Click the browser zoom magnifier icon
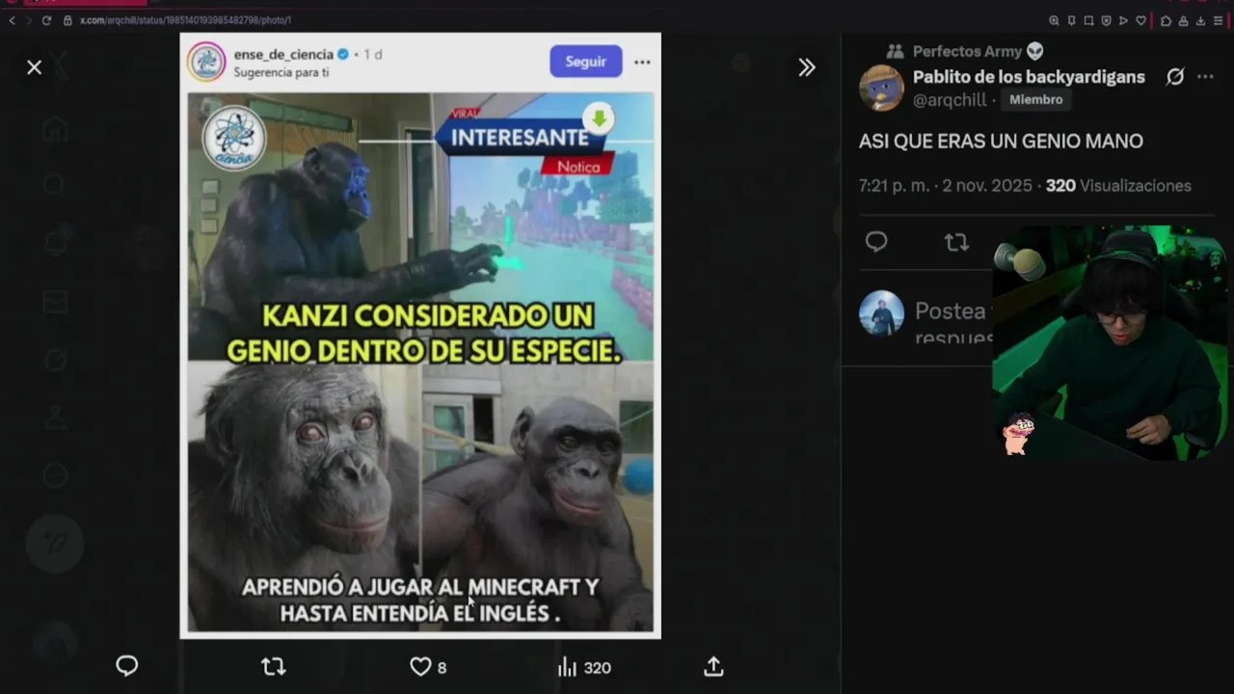Image resolution: width=1234 pixels, height=694 pixels. pos(1054,20)
